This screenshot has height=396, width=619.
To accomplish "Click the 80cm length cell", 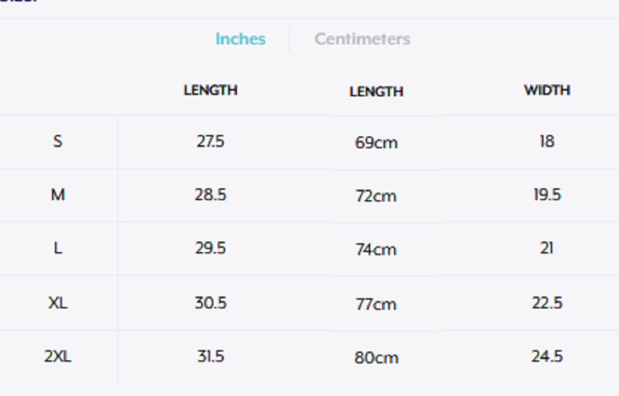I will [x=376, y=358].
